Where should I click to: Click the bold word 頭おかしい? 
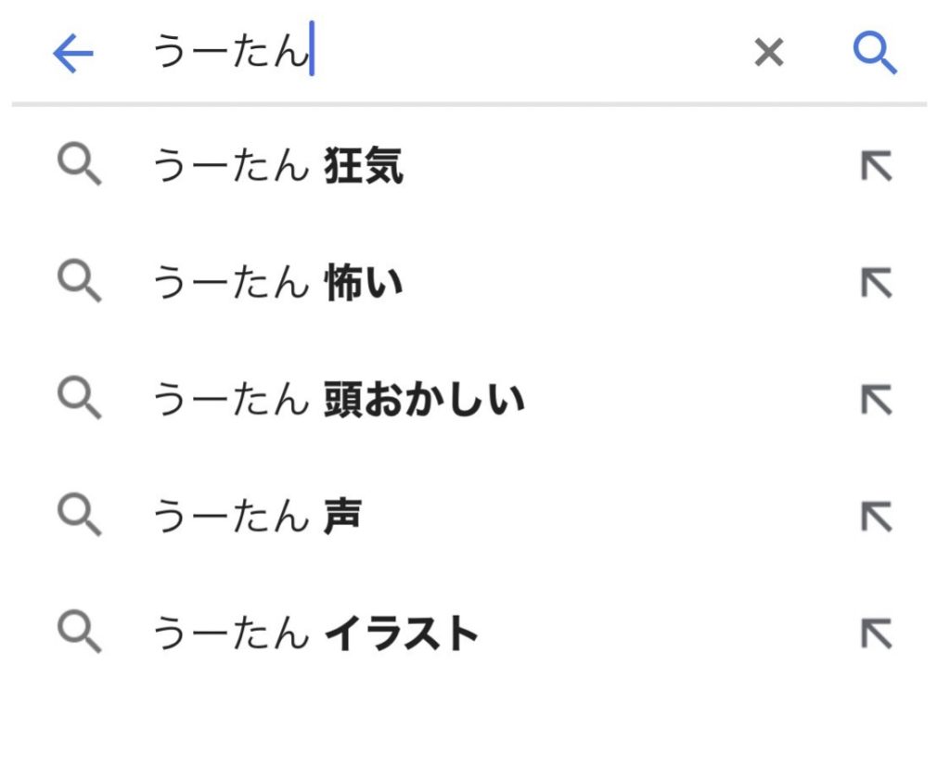click(424, 401)
